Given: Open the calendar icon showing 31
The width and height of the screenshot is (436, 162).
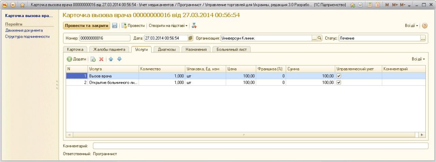Looking at the screenshot, I should click(x=377, y=5).
